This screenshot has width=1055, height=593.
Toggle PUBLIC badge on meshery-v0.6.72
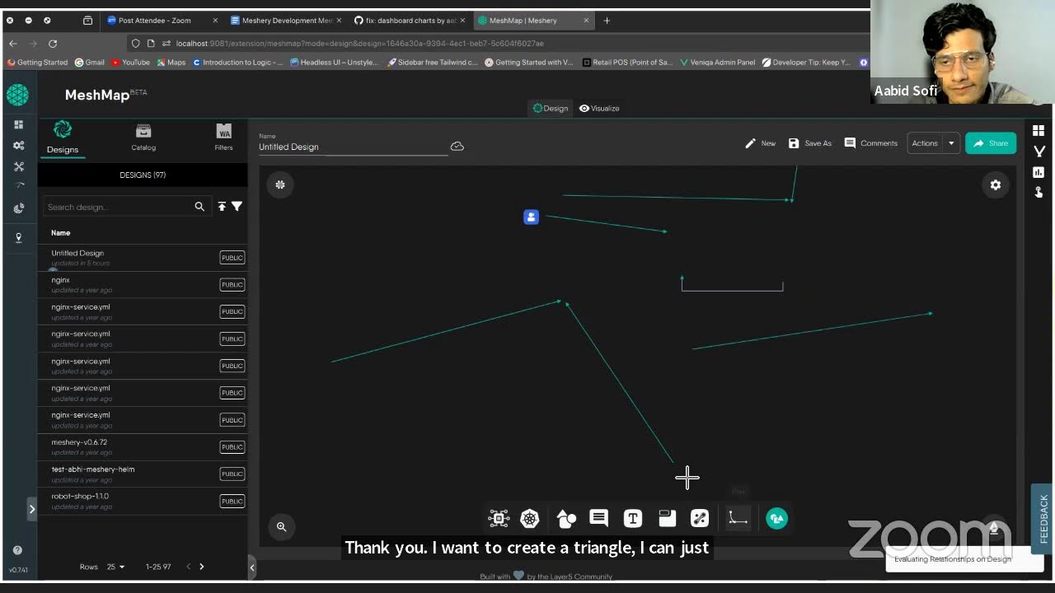click(x=232, y=447)
